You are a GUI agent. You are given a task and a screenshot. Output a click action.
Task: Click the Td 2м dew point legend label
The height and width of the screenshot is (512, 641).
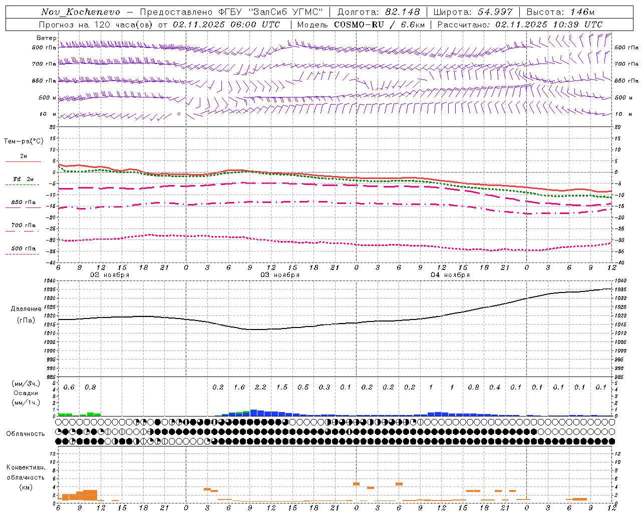[x=24, y=179]
